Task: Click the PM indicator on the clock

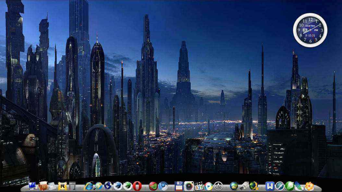Action: pos(316,30)
